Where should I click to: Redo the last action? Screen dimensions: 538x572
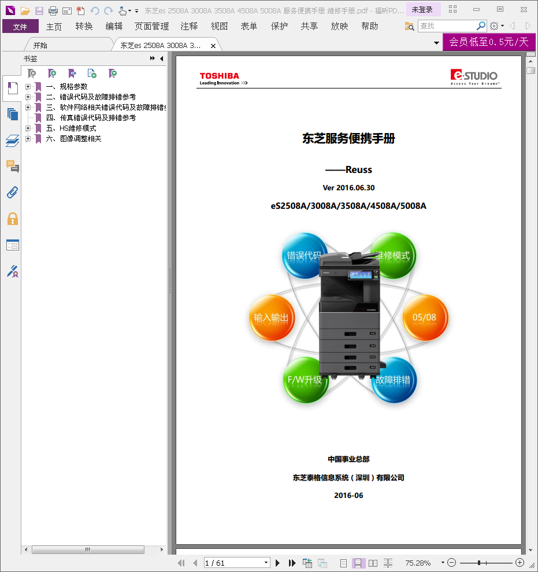pyautogui.click(x=108, y=10)
